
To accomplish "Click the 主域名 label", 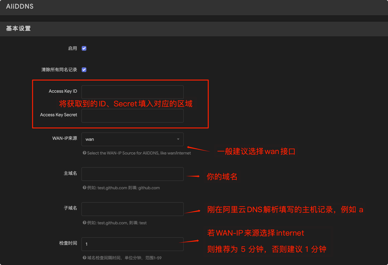I will [x=70, y=173].
